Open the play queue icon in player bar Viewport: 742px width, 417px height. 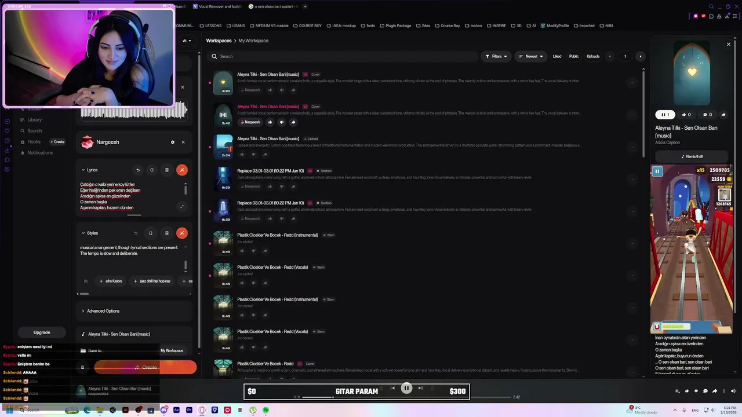[677, 391]
